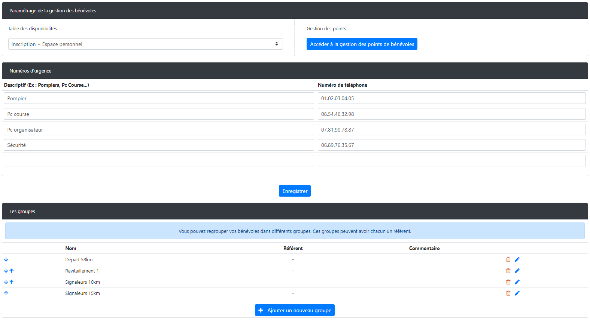Move Ravitaillement 1 group up
This screenshot has width=590, height=320.
click(12, 271)
